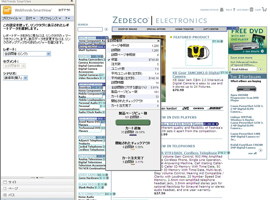Click the see all arrow icon
270x200 pixels.
[x=261, y=150]
